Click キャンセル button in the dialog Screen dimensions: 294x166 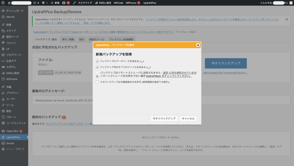[188, 119]
